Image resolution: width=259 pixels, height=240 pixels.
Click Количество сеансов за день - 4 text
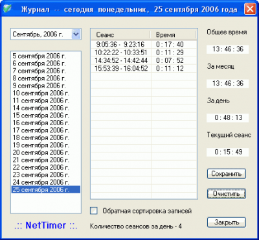pyautogui.click(x=136, y=226)
